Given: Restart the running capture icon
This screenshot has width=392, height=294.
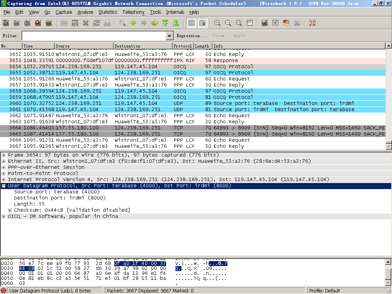Looking at the screenshot, I should [x=49, y=23].
